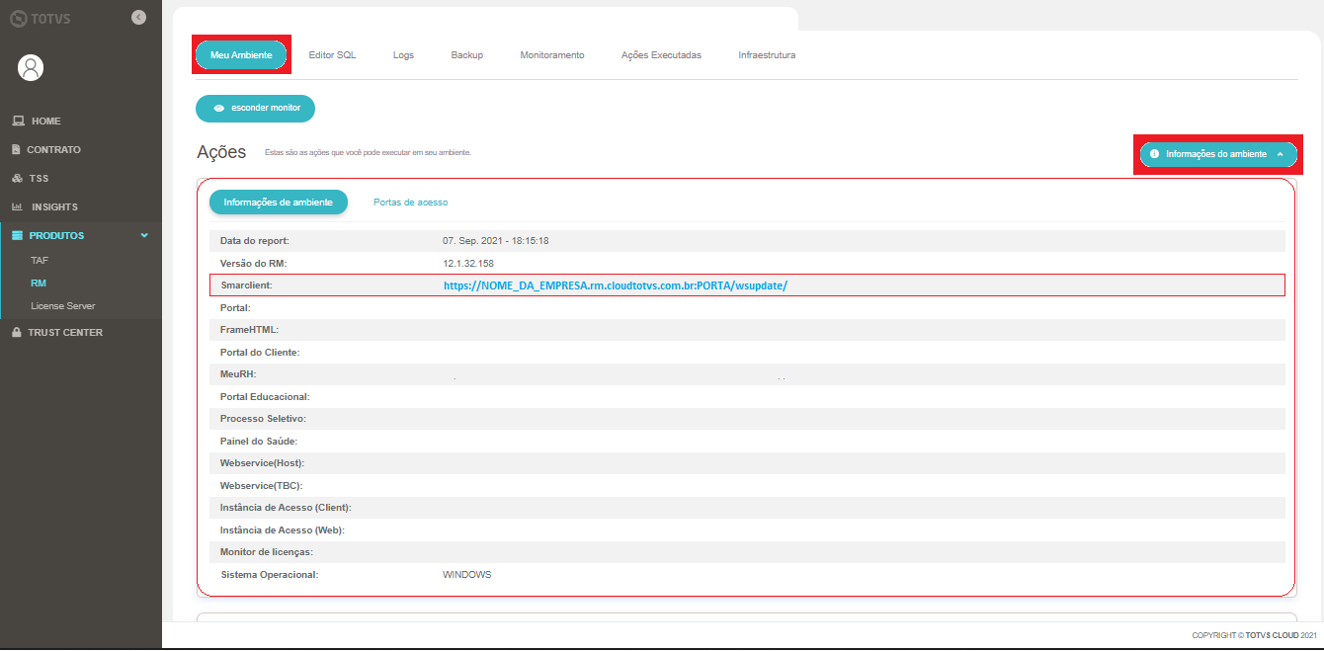
Task: Click the TRUST CENTER lock icon
Action: (x=17, y=332)
